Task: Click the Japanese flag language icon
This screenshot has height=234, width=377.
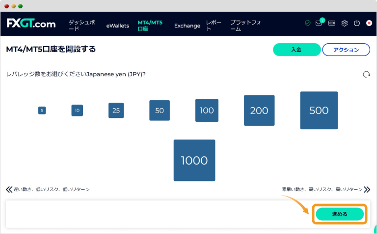Action: point(369,23)
